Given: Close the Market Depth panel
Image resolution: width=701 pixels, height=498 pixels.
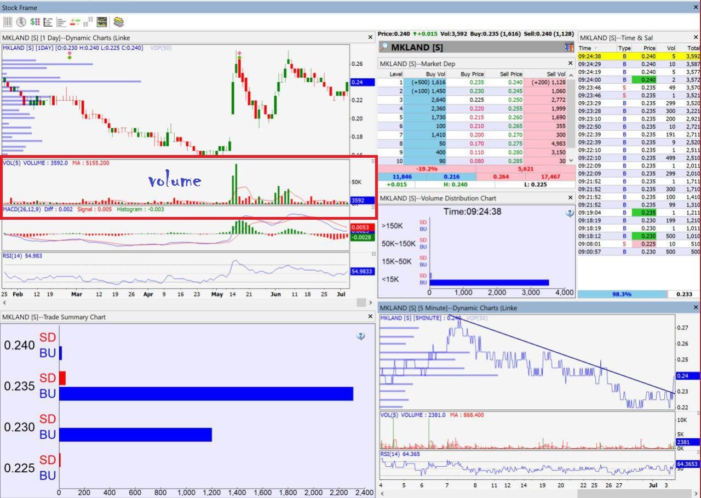Looking at the screenshot, I should tap(570, 64).
